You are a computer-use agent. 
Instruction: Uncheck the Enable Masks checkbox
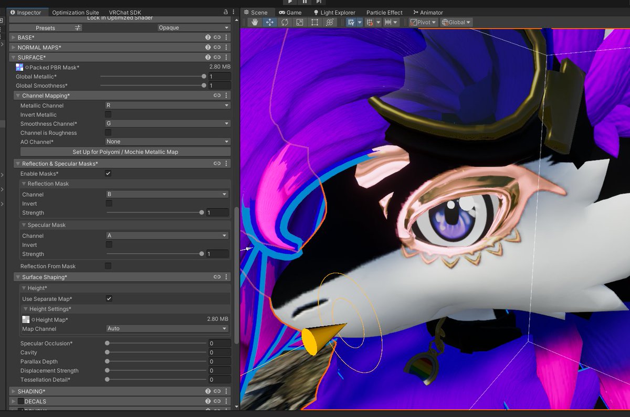(x=108, y=173)
